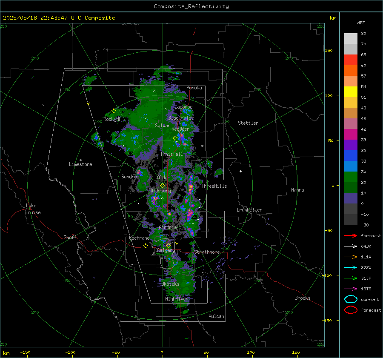The height and width of the screenshot is (358, 383).
Task: Click the Drumheller city label
Action: 249,210
